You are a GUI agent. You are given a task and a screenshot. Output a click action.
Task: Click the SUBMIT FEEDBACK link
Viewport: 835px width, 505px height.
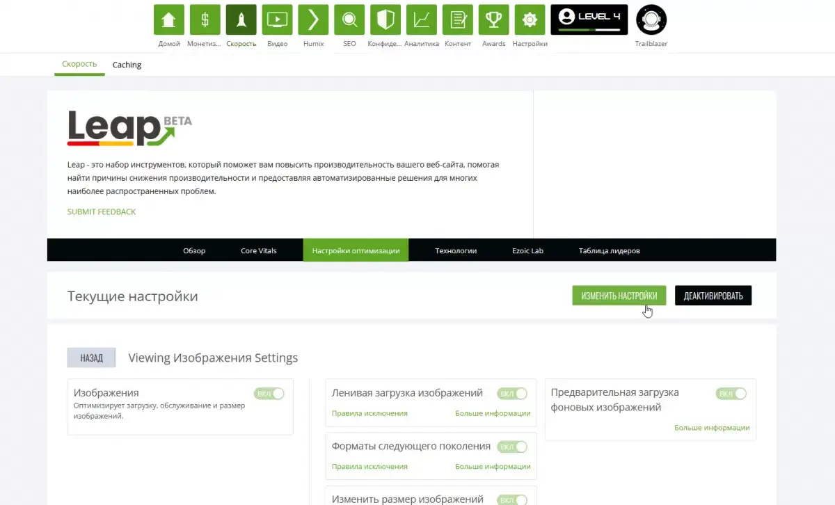[102, 211]
